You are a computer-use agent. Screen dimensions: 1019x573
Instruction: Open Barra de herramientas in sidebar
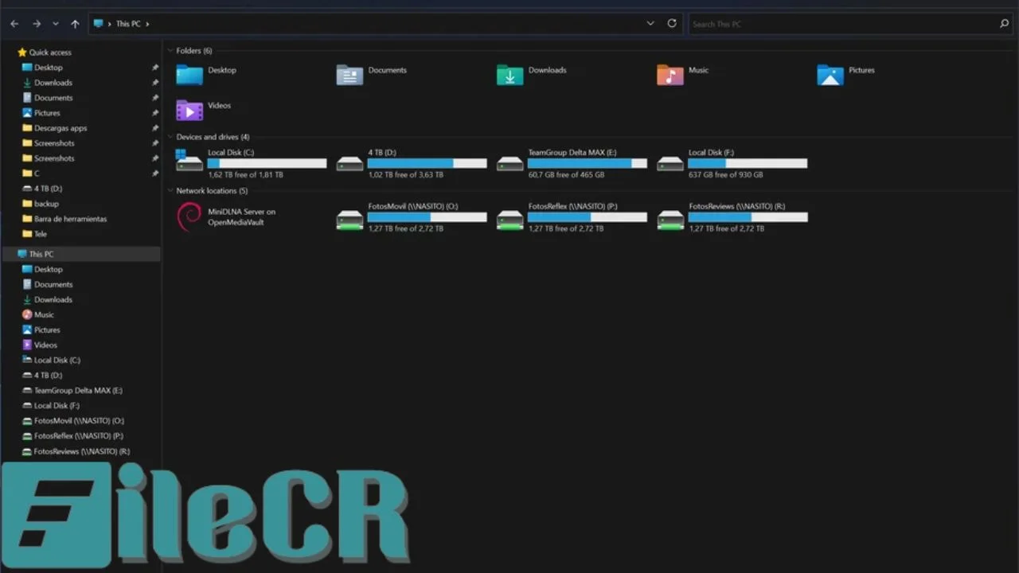pos(70,219)
